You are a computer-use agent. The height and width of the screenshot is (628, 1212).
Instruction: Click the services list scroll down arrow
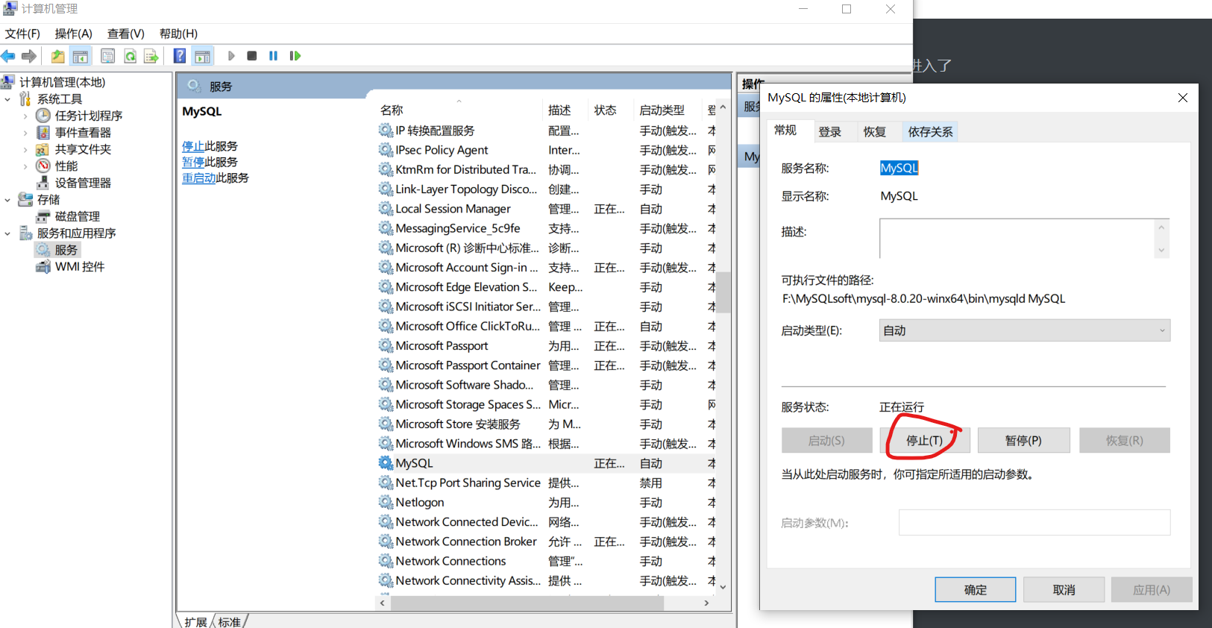tap(723, 588)
